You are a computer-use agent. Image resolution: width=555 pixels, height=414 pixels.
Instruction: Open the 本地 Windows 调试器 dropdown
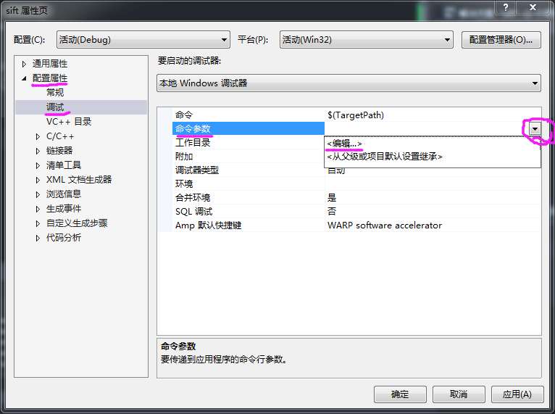pyautogui.click(x=349, y=83)
